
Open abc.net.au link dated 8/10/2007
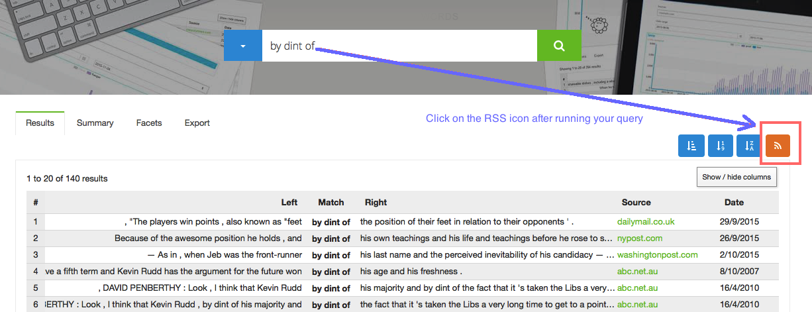[637, 272]
